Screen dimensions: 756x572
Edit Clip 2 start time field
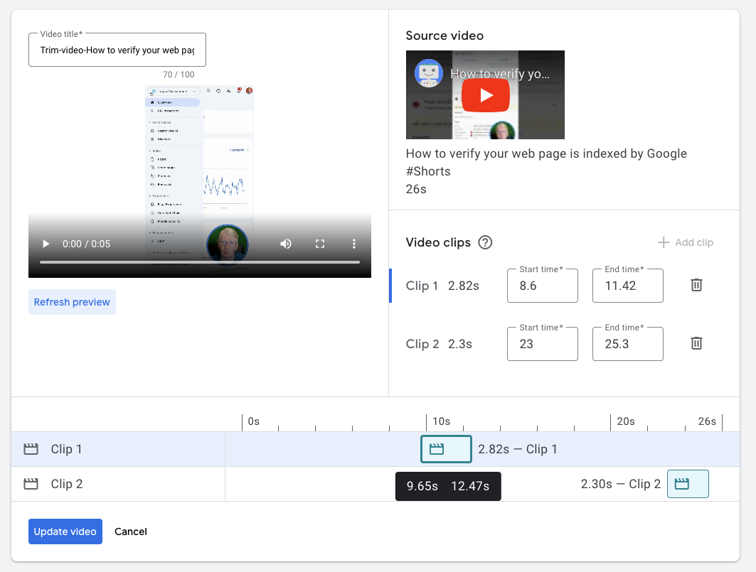tap(543, 344)
